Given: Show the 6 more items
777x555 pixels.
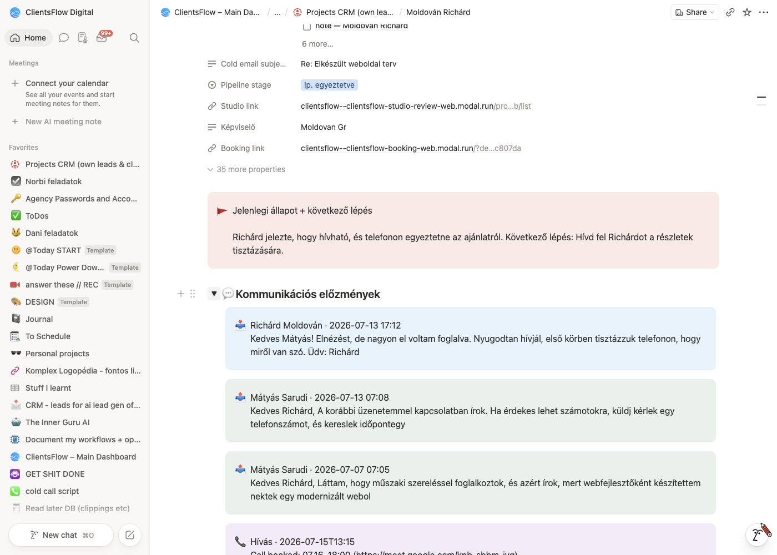Looking at the screenshot, I should pos(317,44).
